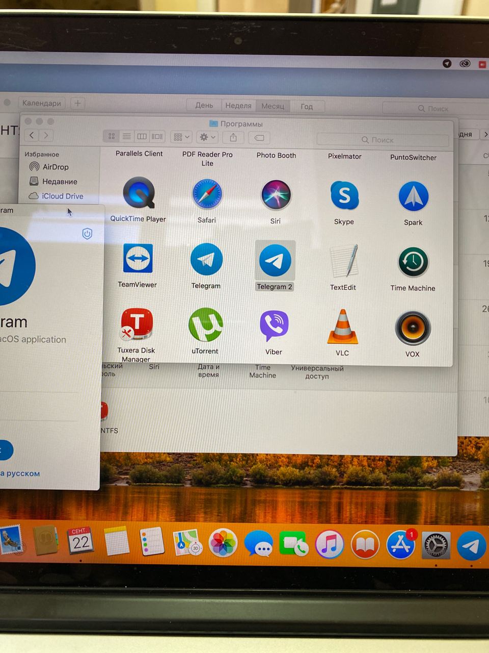Open Универсальный доступ preference pane
The image size is (489, 653).
(x=317, y=372)
